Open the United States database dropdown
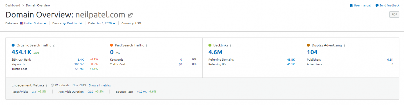 [35, 23]
